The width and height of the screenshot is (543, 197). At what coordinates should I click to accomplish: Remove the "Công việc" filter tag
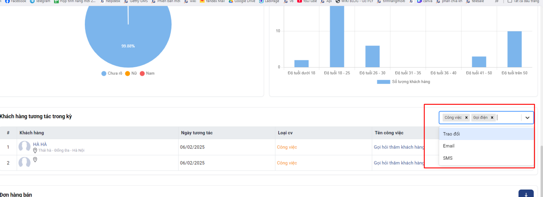pyautogui.click(x=466, y=118)
